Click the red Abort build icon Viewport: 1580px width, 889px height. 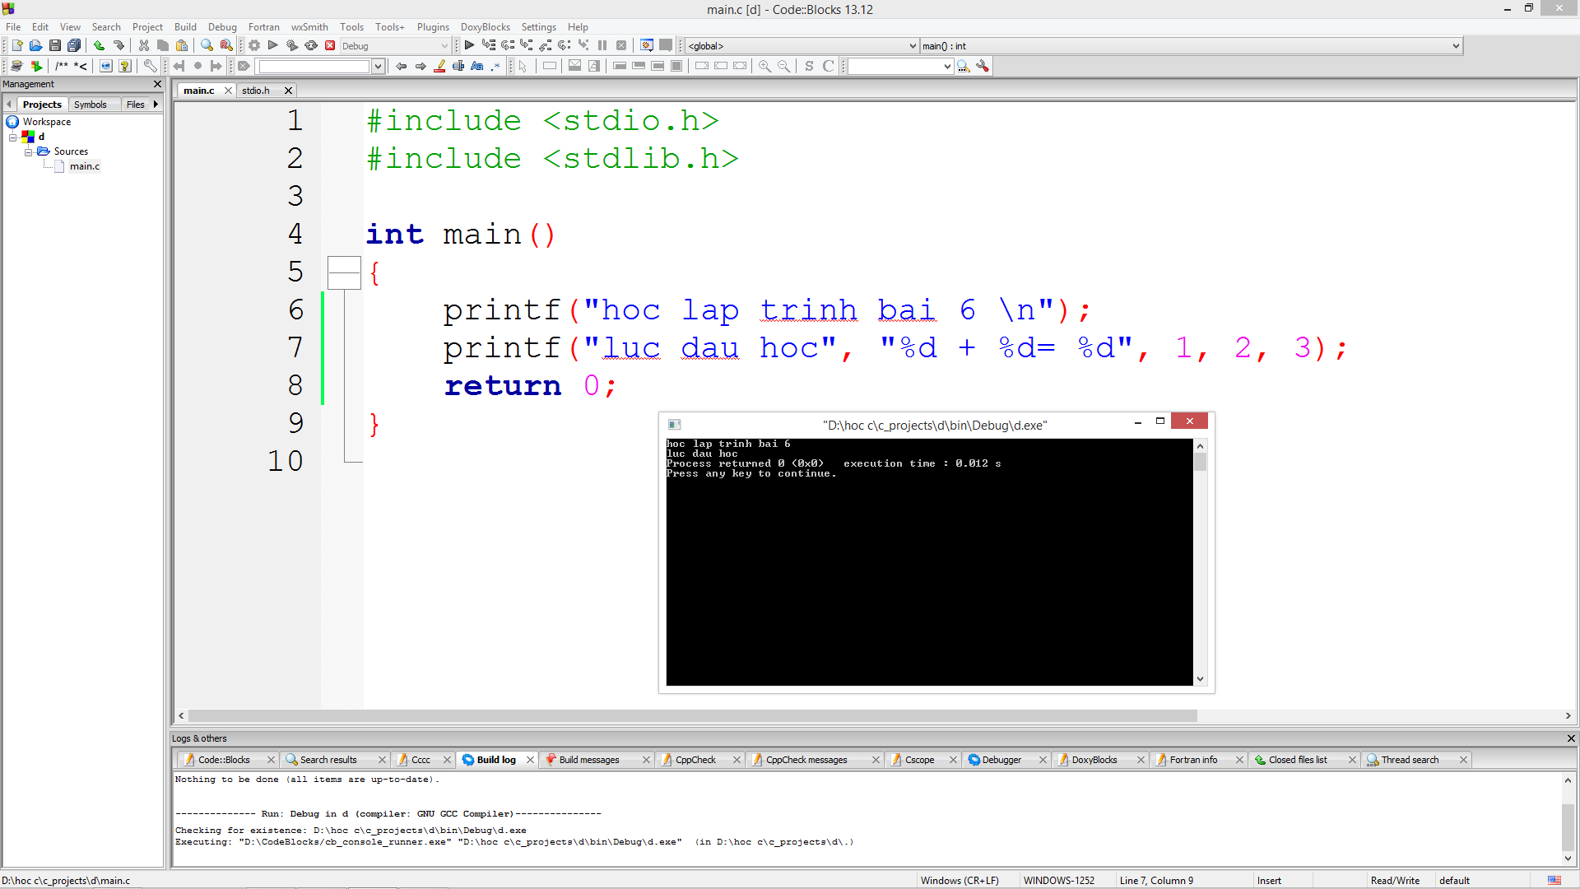point(330,46)
